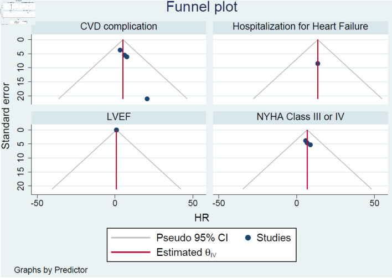The height and width of the screenshot is (278, 392).
Task: Click the study dot in the LVEF panel
Action: [116, 130]
